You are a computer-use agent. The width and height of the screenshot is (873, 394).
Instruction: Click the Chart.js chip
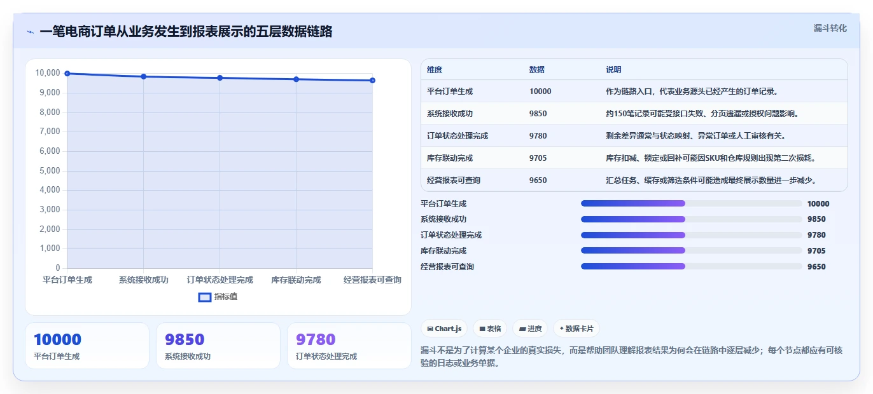pos(444,329)
